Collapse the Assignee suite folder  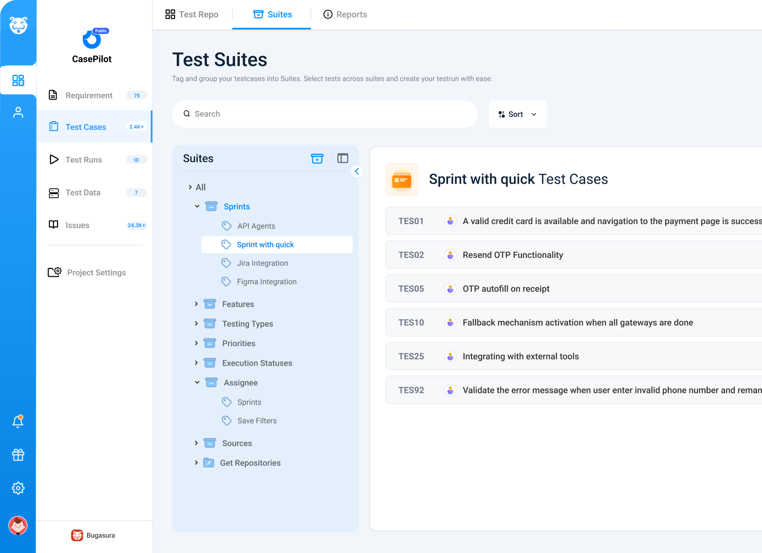click(197, 382)
